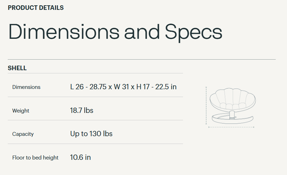Click the 18.7 lbs weight value
The width and height of the screenshot is (287, 175).
pos(82,110)
